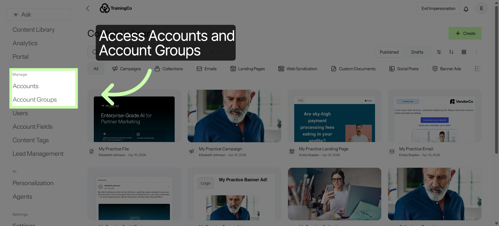The height and width of the screenshot is (226, 499).
Task: Open Accounts under Manage
Action: 25,86
